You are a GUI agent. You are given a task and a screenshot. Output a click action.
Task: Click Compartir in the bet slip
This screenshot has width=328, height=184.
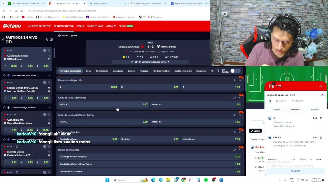[x=298, y=101]
